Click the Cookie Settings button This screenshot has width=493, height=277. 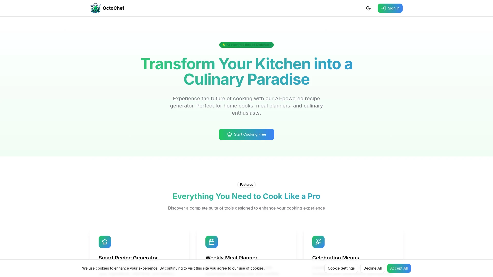[341, 268]
